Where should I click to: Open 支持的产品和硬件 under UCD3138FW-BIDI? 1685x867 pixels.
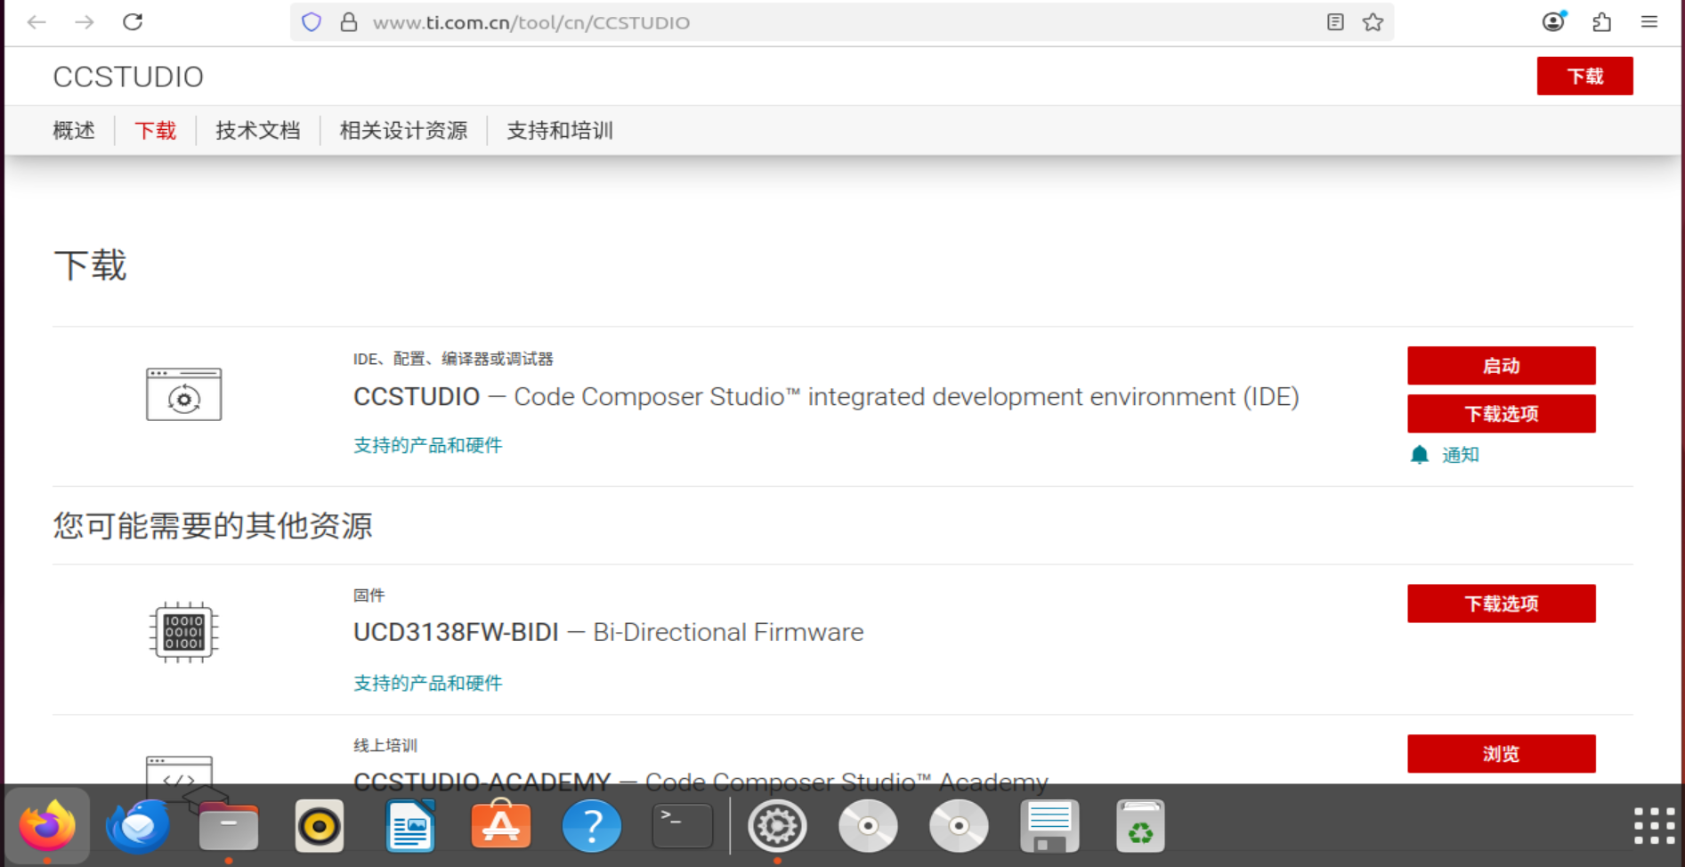click(x=428, y=683)
